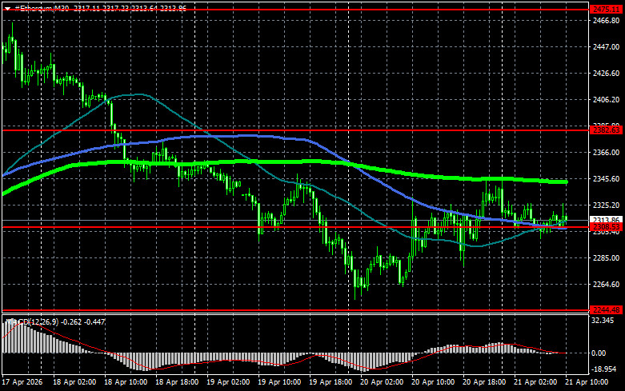Click the 19 Apr 02:00 time label
This screenshot has width=625, height=391.
point(228,382)
